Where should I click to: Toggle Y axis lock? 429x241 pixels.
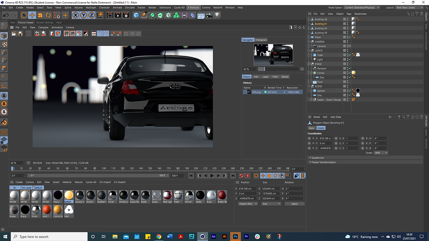click(84, 15)
